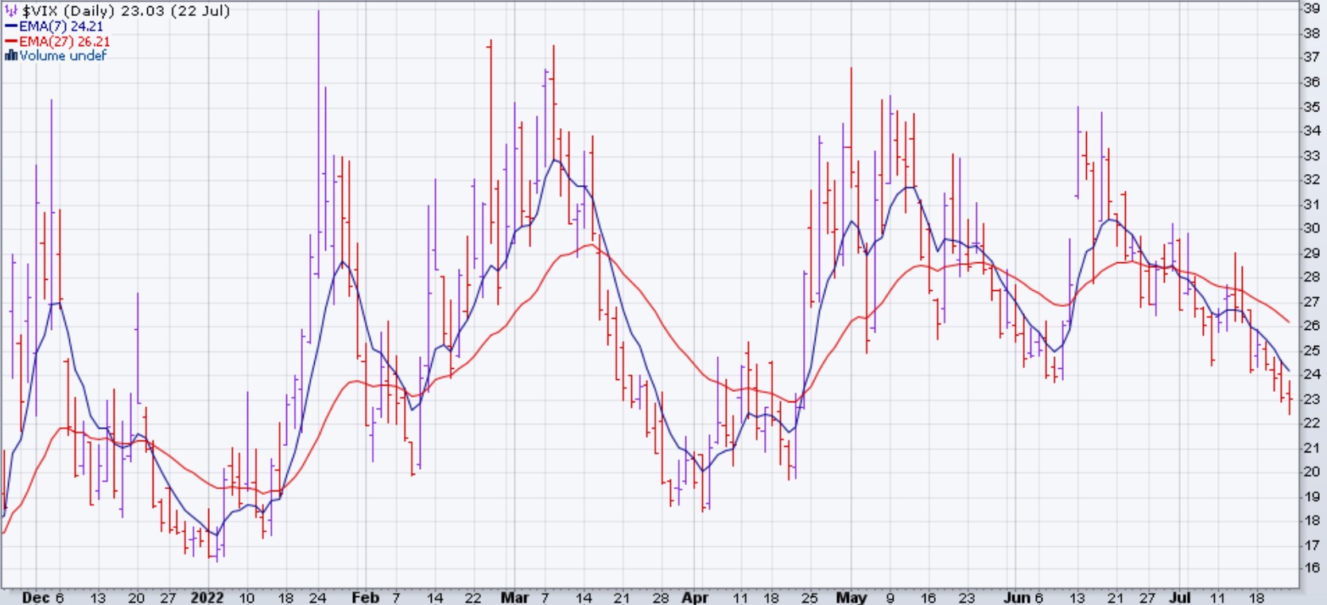Click the 23 value on price axis
The image size is (1327, 605).
[1311, 399]
